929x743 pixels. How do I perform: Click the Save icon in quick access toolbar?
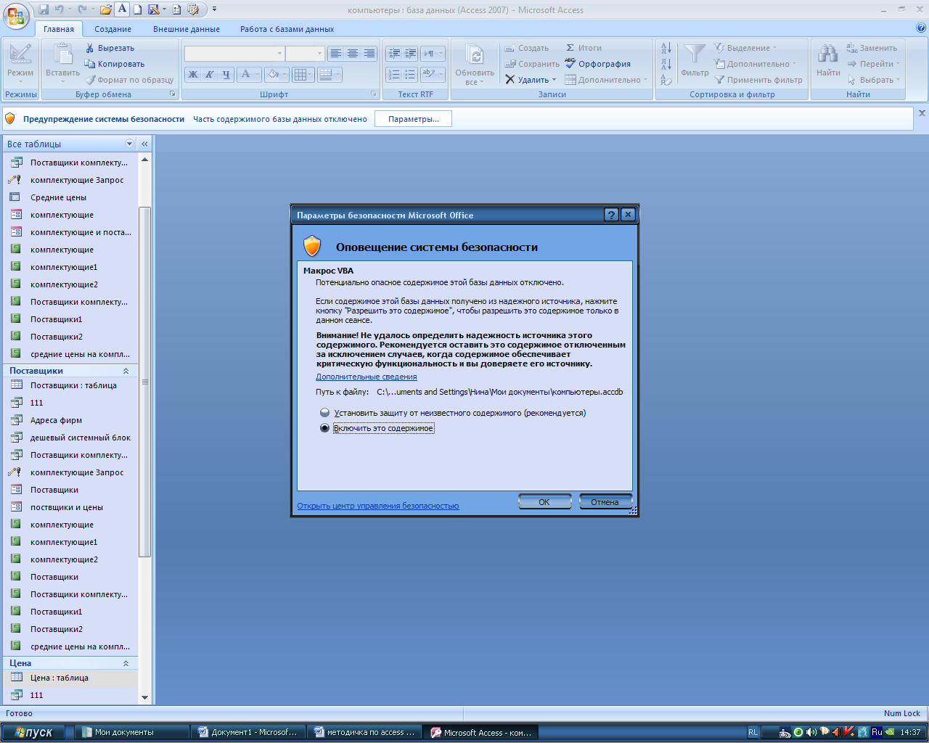(44, 10)
